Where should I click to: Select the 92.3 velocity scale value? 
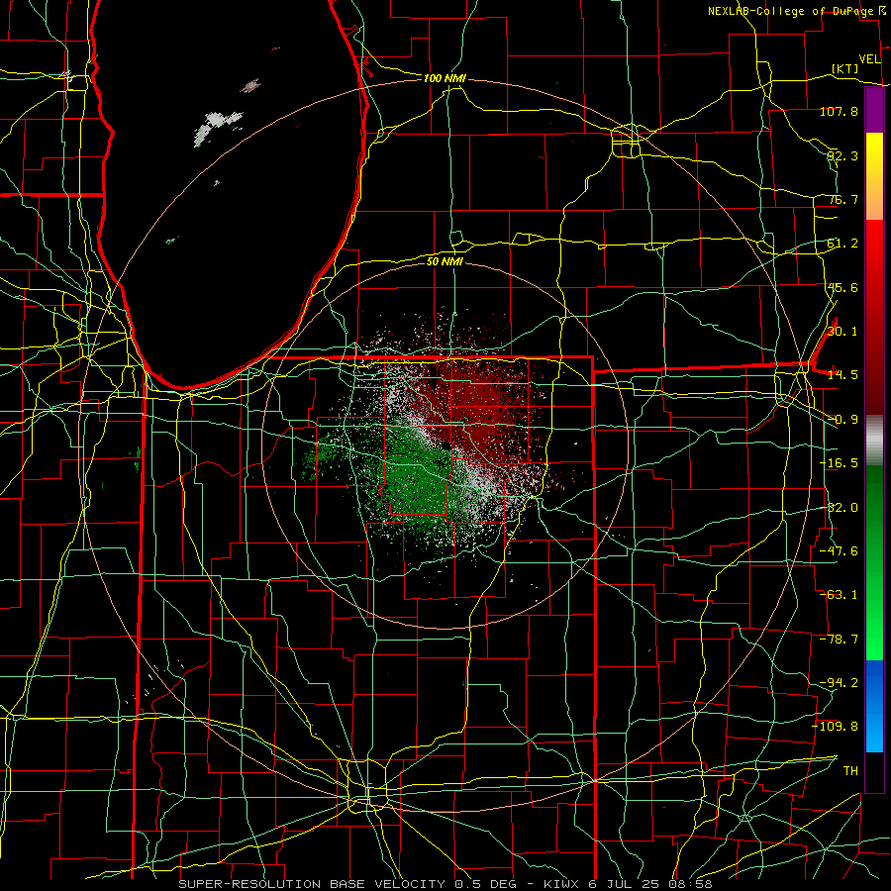coord(842,155)
